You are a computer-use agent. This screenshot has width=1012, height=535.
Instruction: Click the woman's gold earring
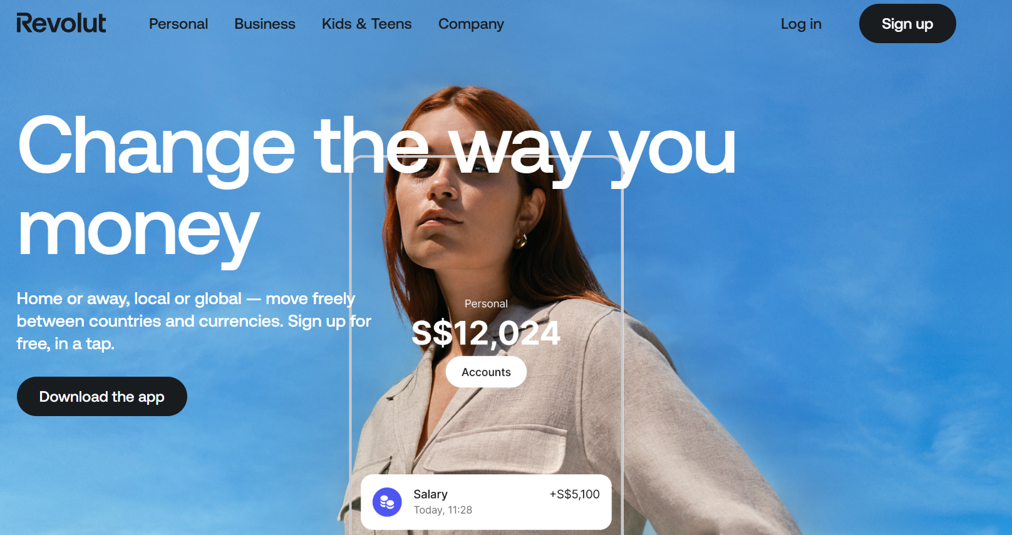coord(521,240)
